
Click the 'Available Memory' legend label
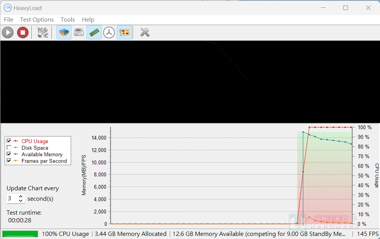[x=42, y=154]
